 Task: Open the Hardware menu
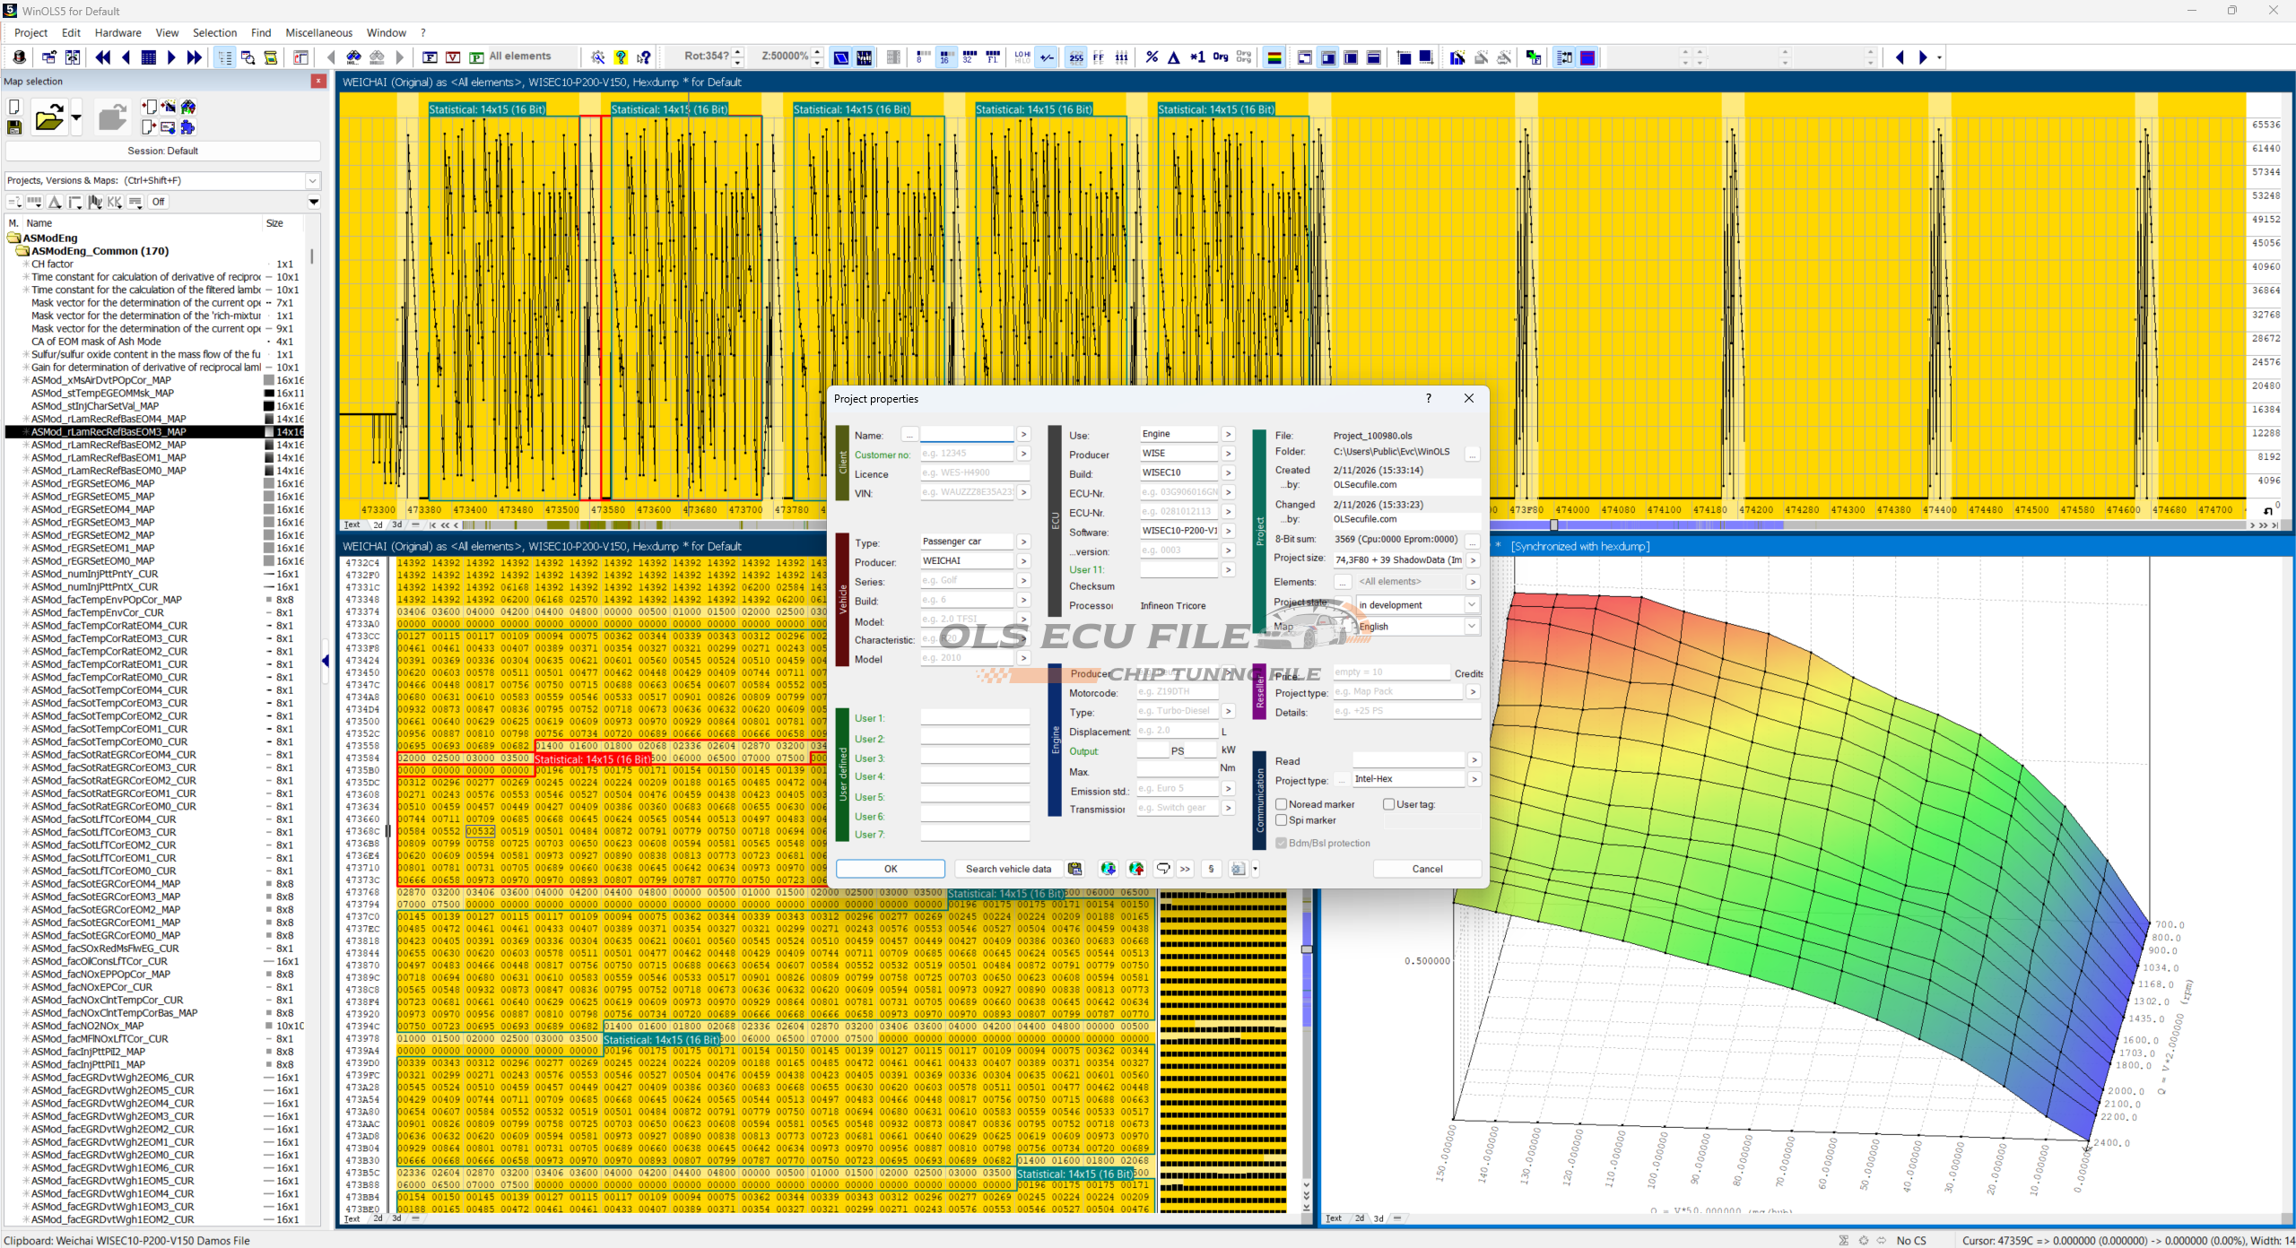coord(117,33)
